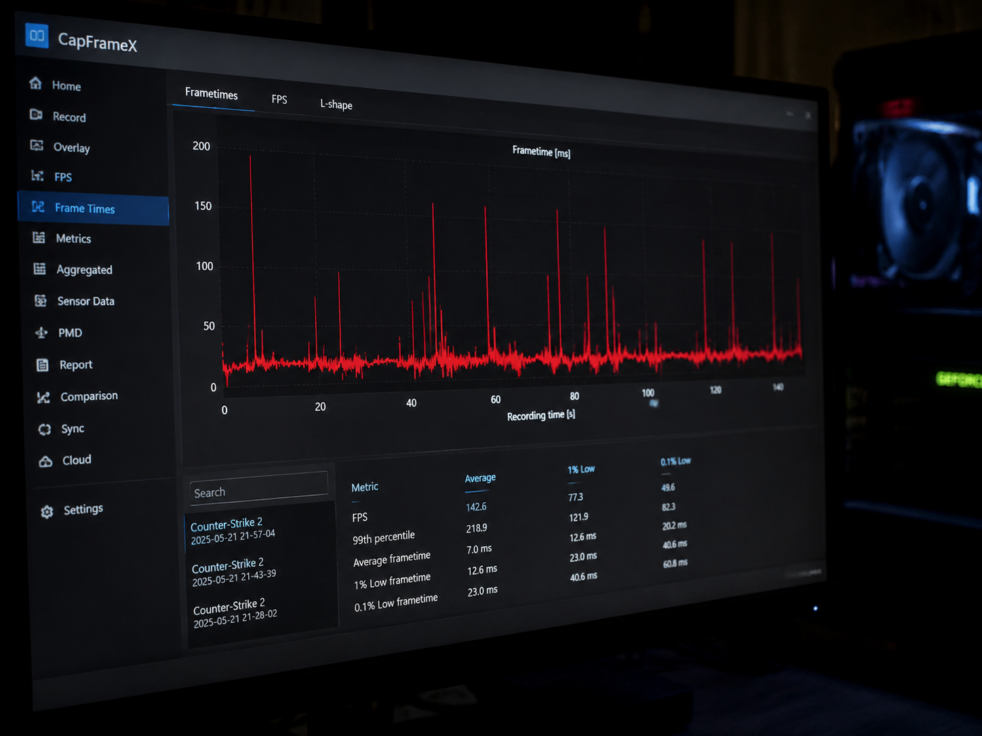
Task: Click the Frametime [ms] chart title
Action: coord(541,152)
